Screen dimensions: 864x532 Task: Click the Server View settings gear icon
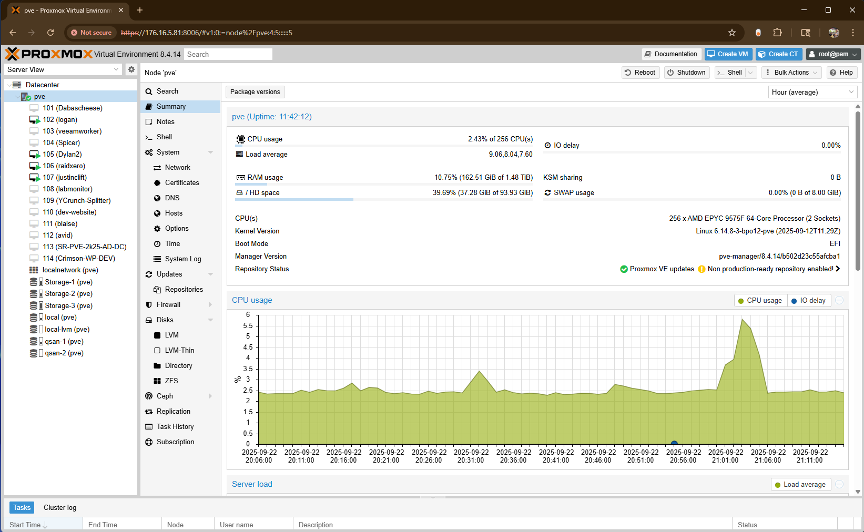click(131, 69)
